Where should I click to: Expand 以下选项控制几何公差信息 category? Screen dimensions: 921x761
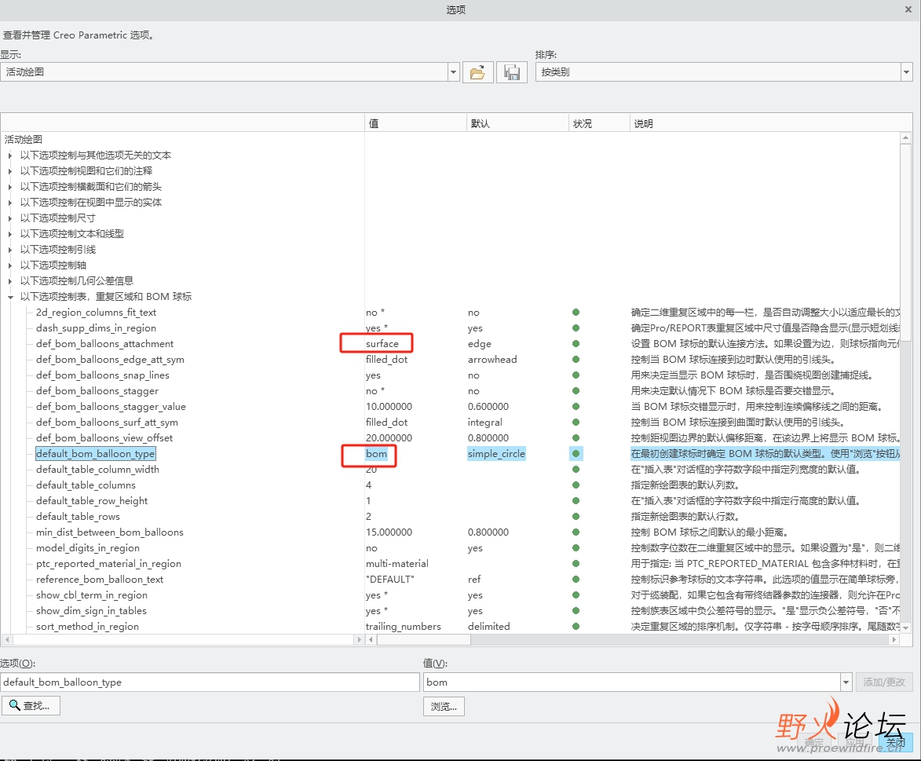click(x=10, y=281)
